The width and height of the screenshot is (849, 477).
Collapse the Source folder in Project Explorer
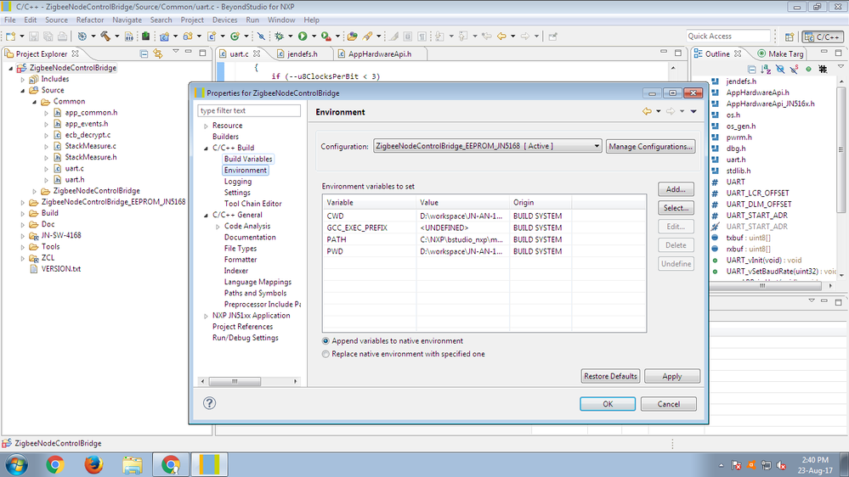[23, 90]
